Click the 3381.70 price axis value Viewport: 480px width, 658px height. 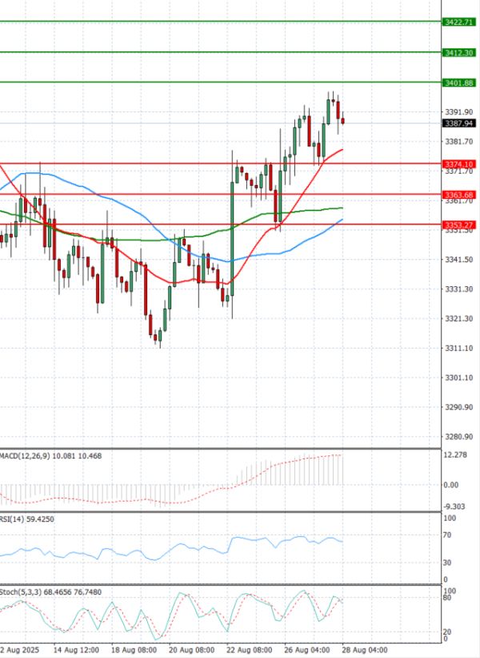point(459,141)
